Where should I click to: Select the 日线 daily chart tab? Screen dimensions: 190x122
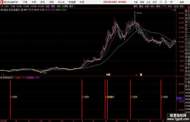(x=47, y=6)
